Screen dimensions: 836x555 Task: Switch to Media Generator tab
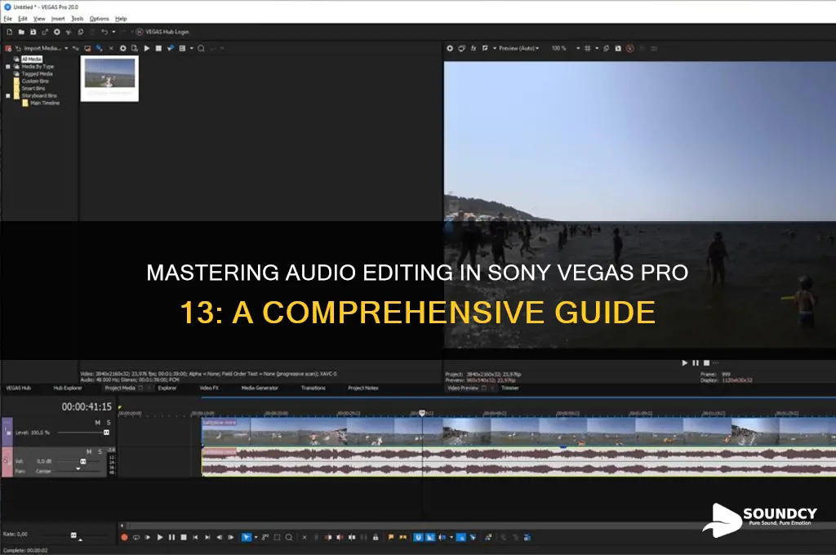click(x=260, y=388)
